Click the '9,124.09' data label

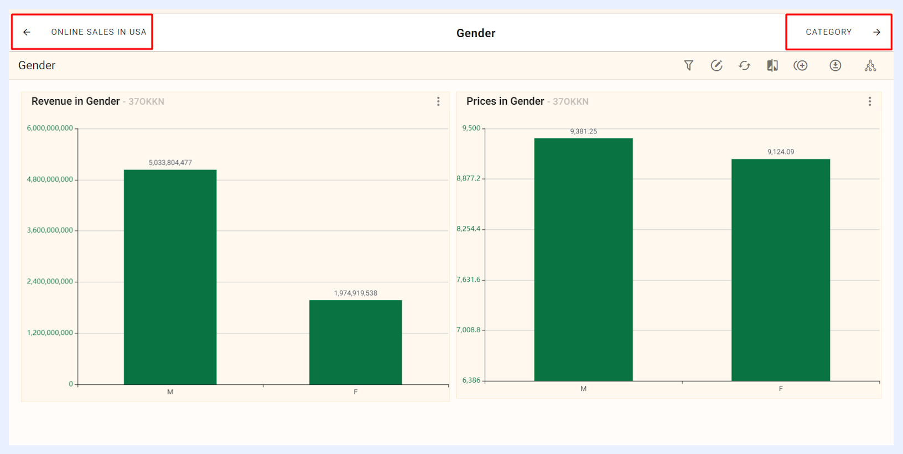(781, 152)
